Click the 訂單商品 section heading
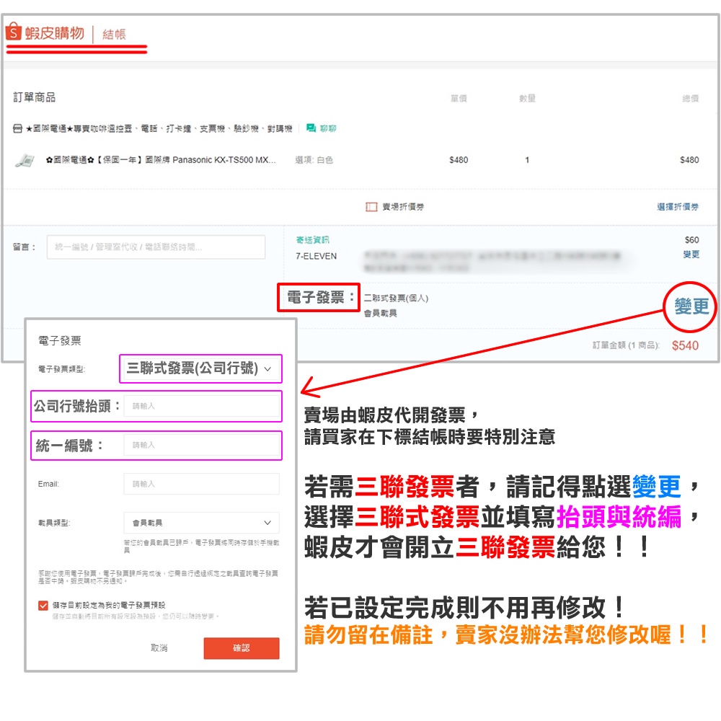The height and width of the screenshot is (721, 721). click(35, 97)
